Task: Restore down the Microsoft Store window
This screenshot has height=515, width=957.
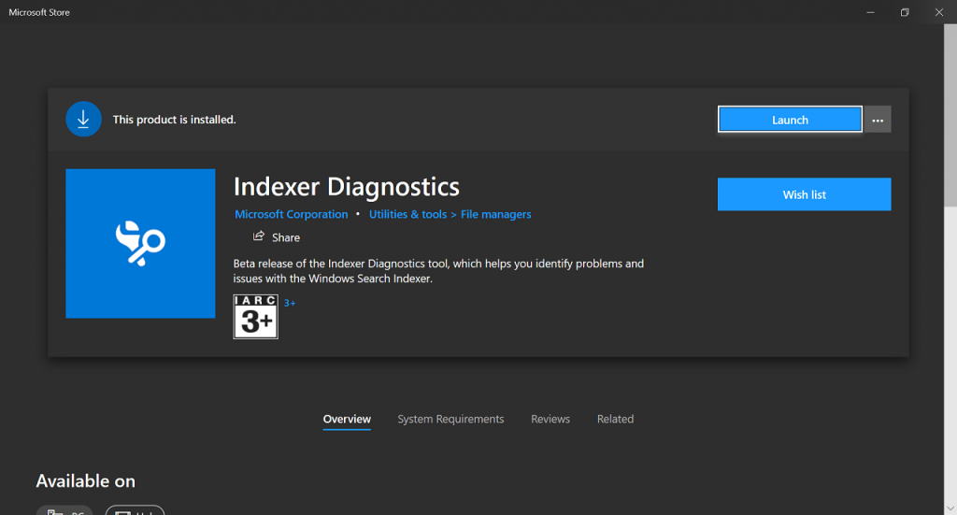Action: 905,12
